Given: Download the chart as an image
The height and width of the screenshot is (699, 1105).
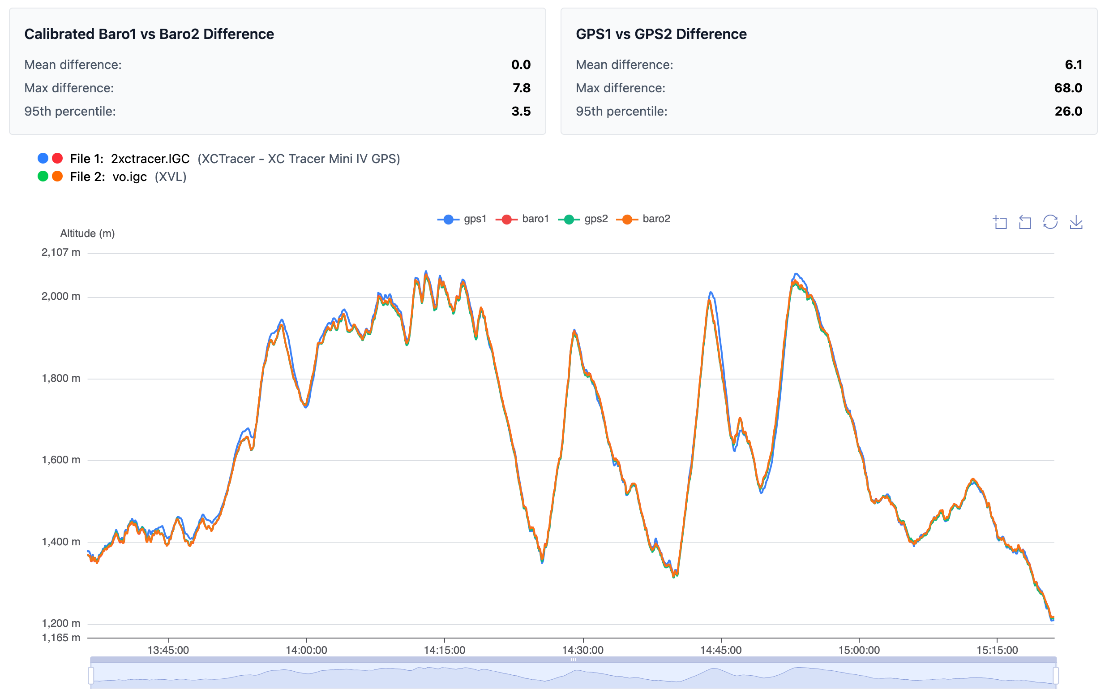Looking at the screenshot, I should (1075, 222).
